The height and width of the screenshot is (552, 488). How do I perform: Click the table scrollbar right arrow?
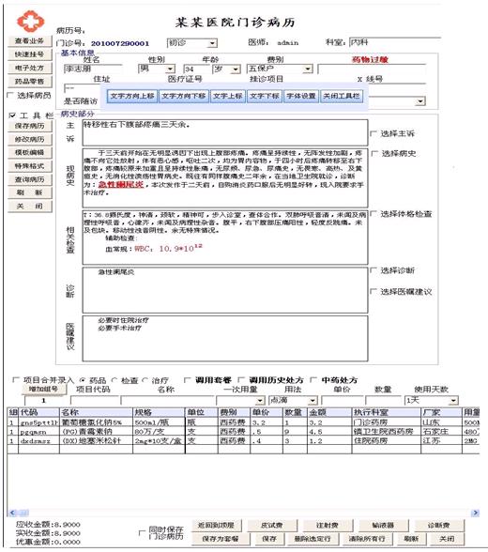pos(475,513)
